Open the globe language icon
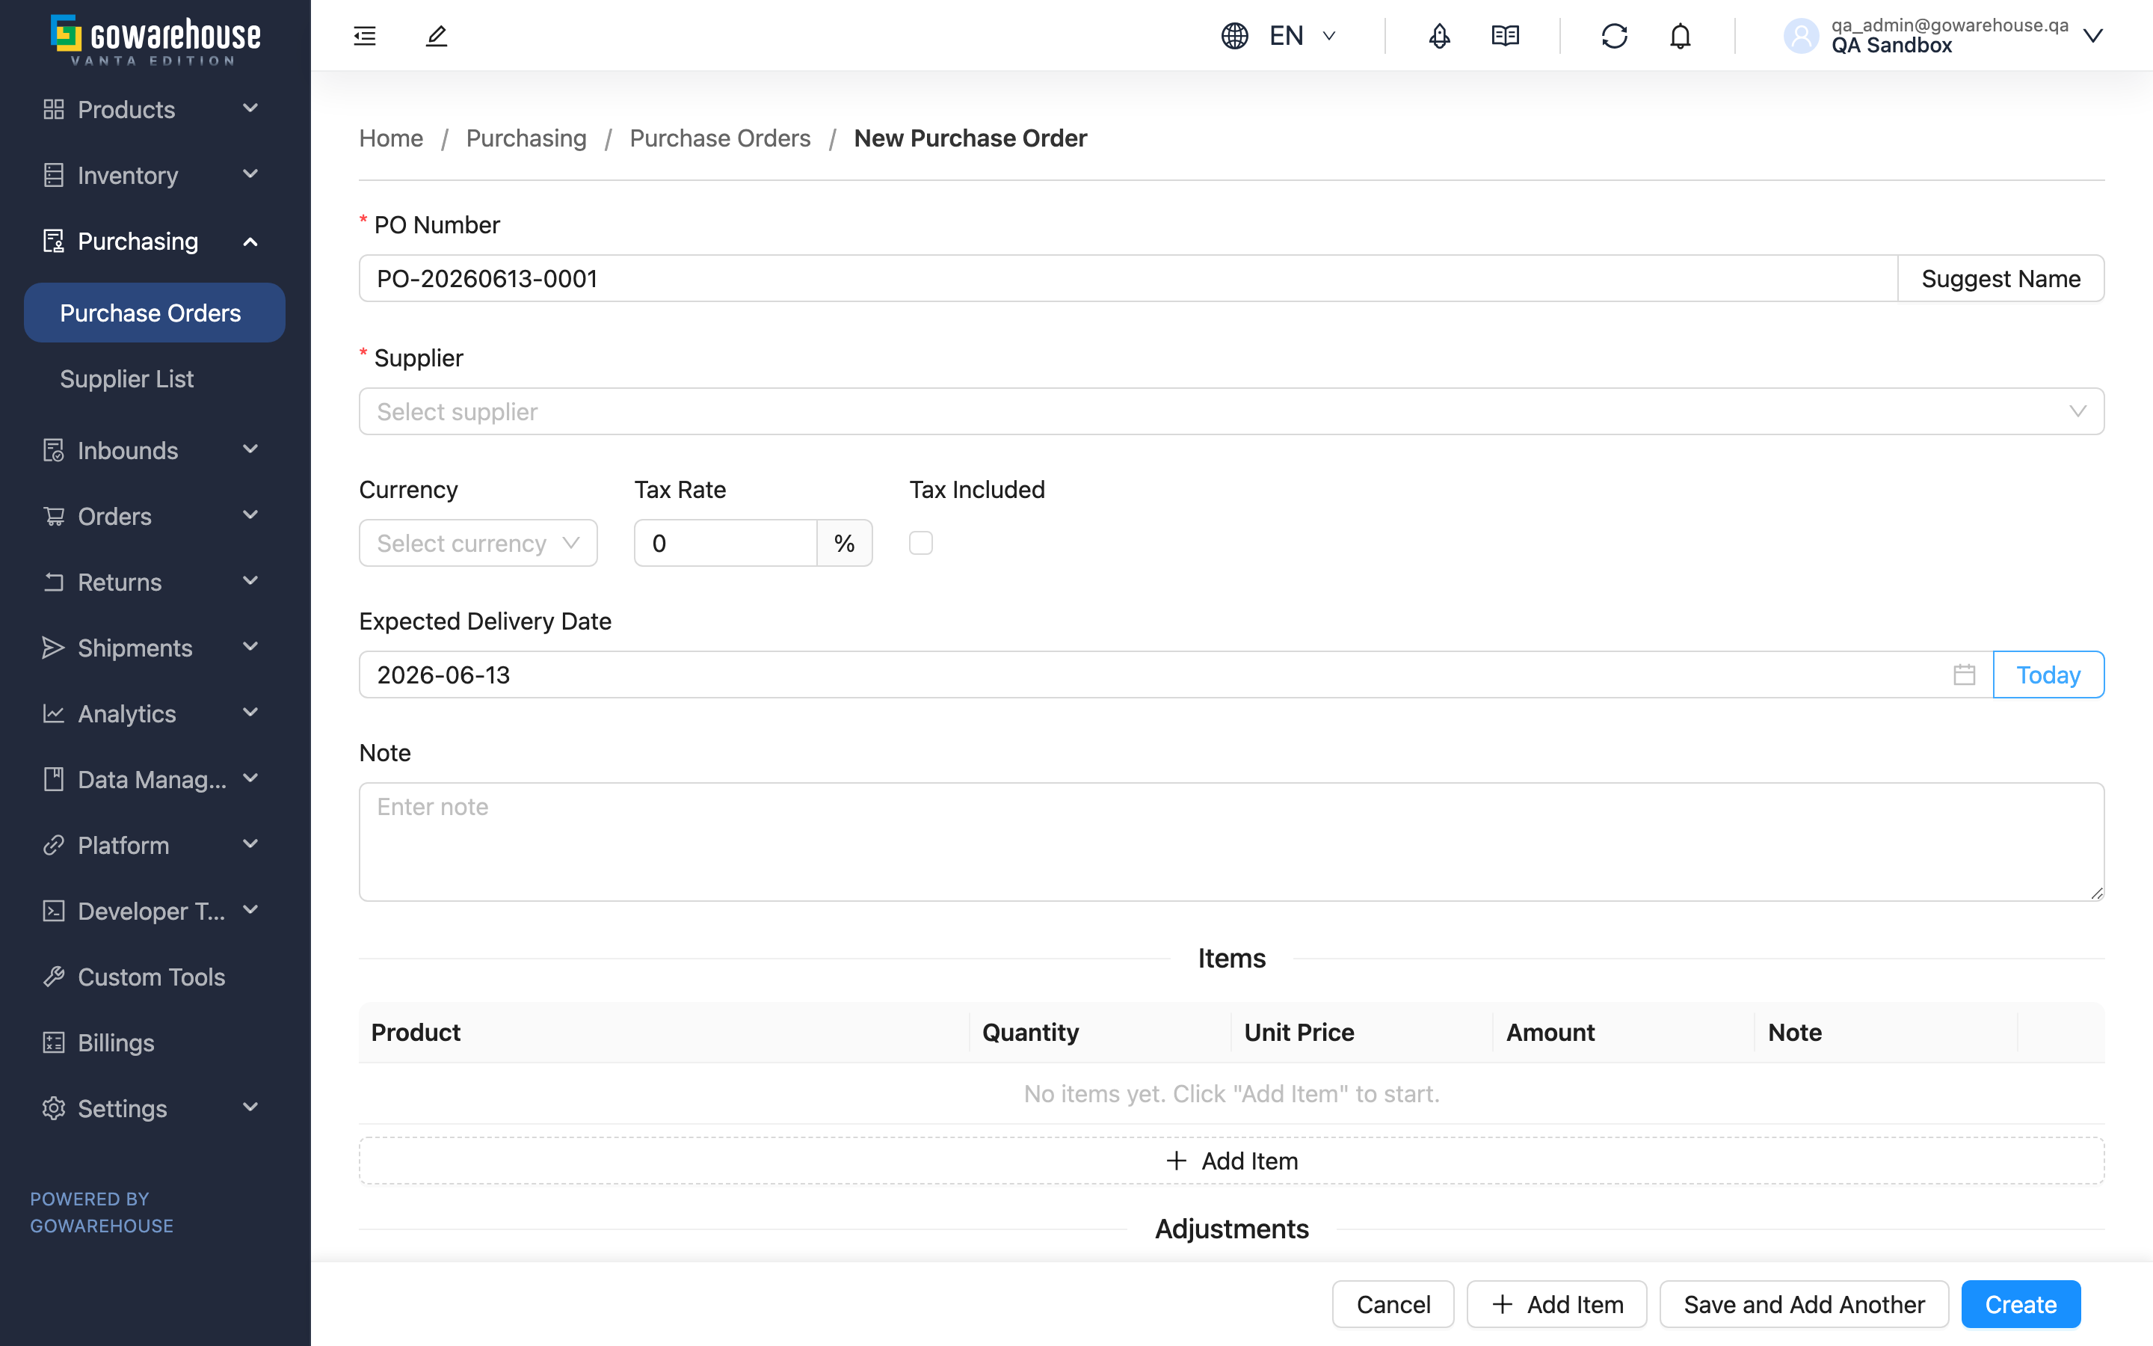Screen dimensions: 2153x1346 pyautogui.click(x=1234, y=36)
